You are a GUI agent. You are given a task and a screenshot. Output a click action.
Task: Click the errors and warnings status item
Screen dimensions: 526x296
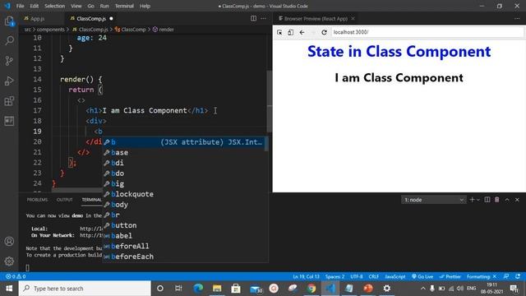click(x=16, y=276)
